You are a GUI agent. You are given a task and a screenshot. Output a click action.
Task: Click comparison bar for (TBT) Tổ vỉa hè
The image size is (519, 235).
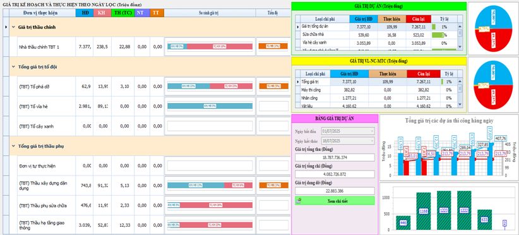[210, 106]
